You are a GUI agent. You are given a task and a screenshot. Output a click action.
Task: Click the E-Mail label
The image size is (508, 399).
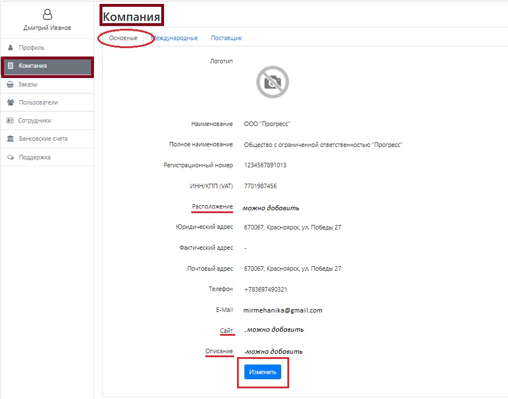point(224,310)
